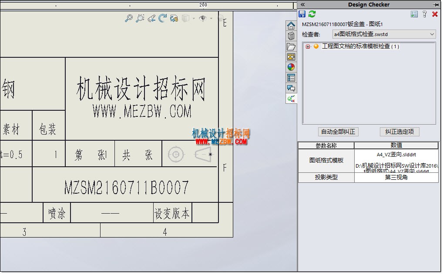Open the Display Style dropdown arrow
This screenshot has height=274, width=443.
(x=194, y=19)
